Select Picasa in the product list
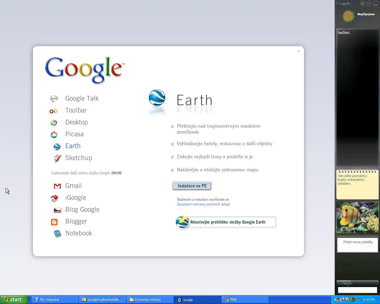 (x=75, y=134)
